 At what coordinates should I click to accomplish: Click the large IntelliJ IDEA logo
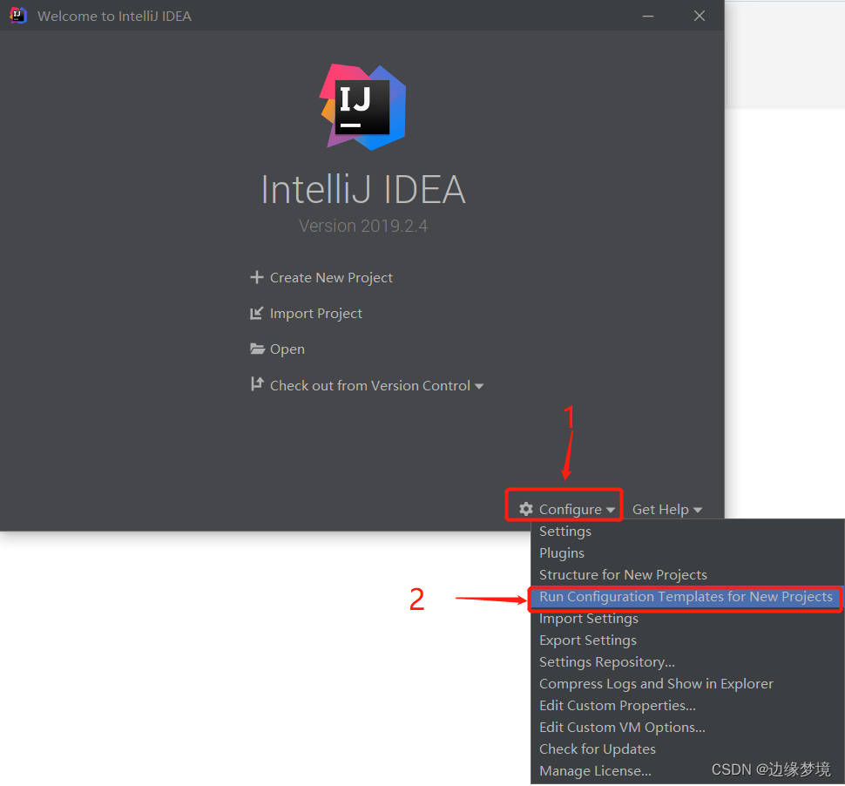pyautogui.click(x=362, y=107)
